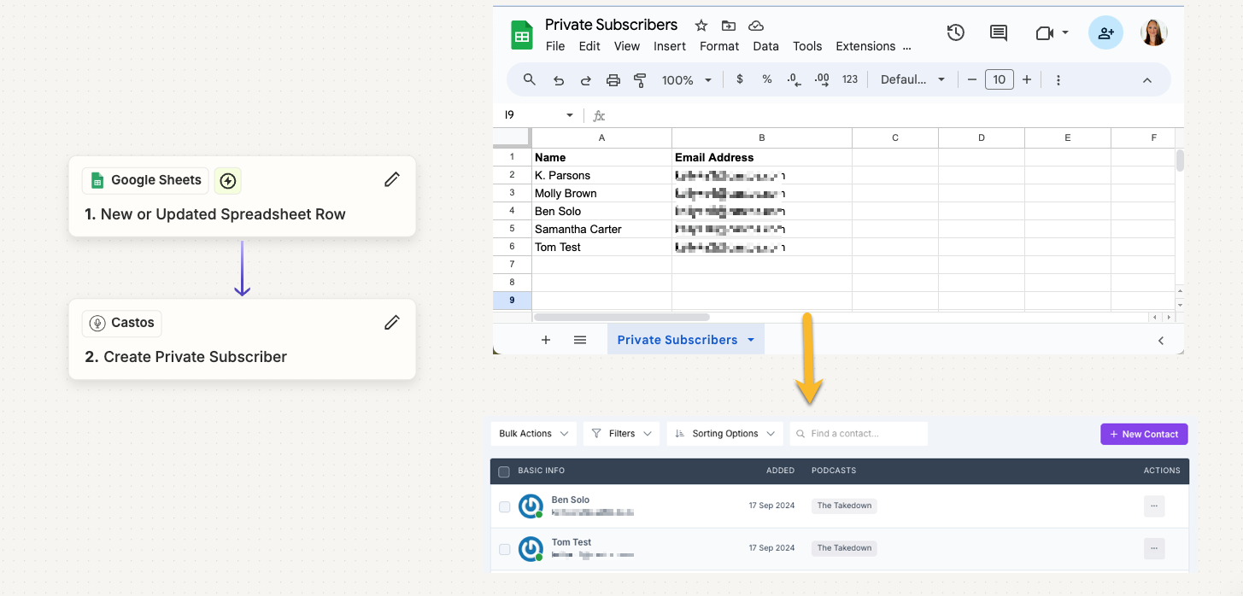Click the New Contact button
Viewport: 1243px width, 596px height.
[x=1144, y=434]
